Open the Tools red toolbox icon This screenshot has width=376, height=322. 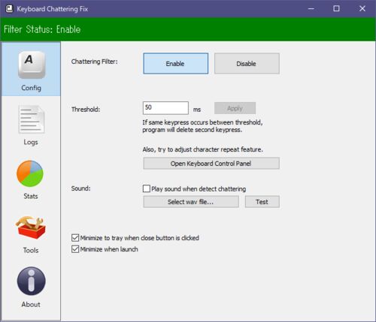click(x=31, y=227)
